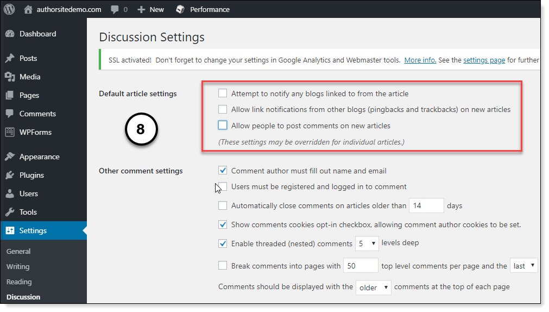This screenshot has height=312, width=549.
Task: Open the threaded comments levels deep dropdown
Action: coord(367,244)
